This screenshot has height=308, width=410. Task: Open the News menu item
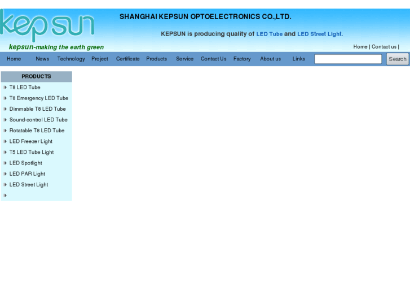[42, 59]
